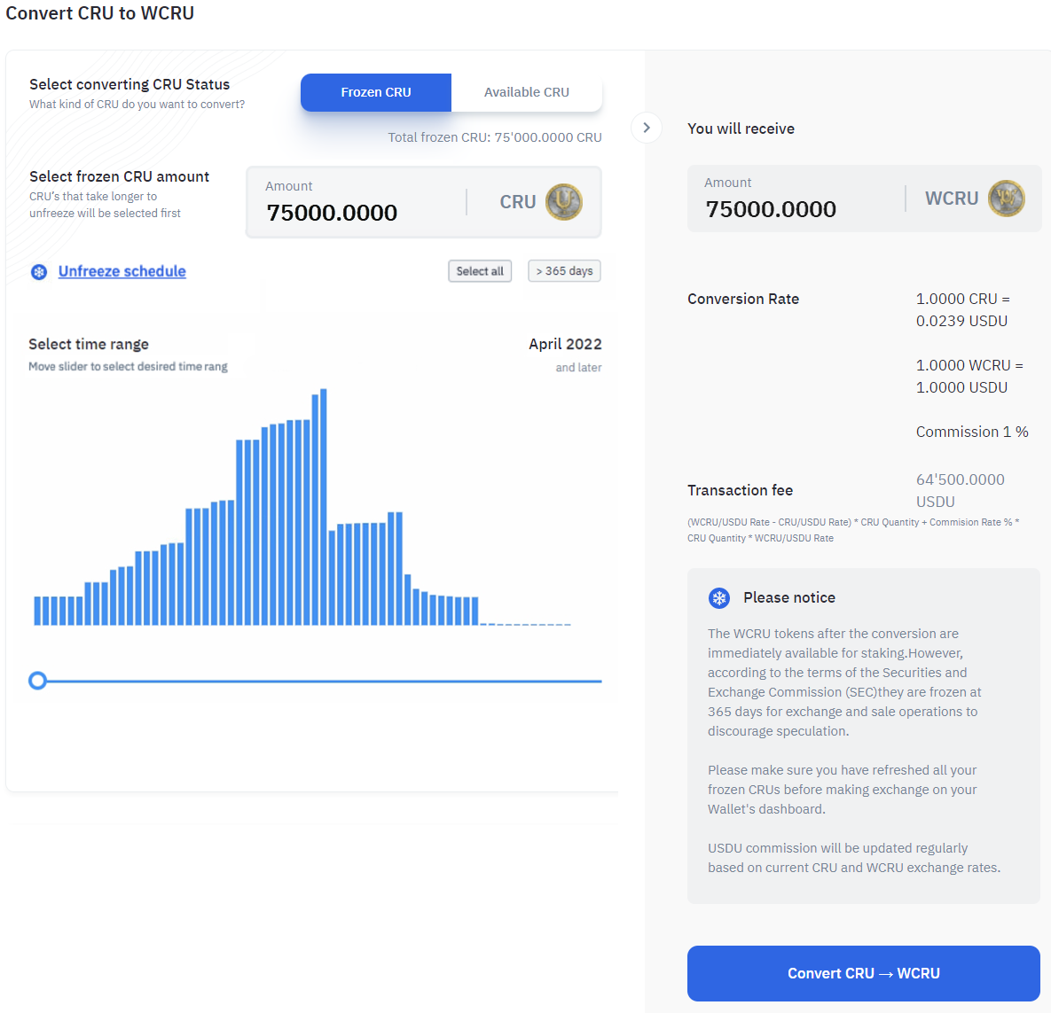Select the Frozen CRU tab
This screenshot has height=1013, width=1051.
pyautogui.click(x=375, y=92)
